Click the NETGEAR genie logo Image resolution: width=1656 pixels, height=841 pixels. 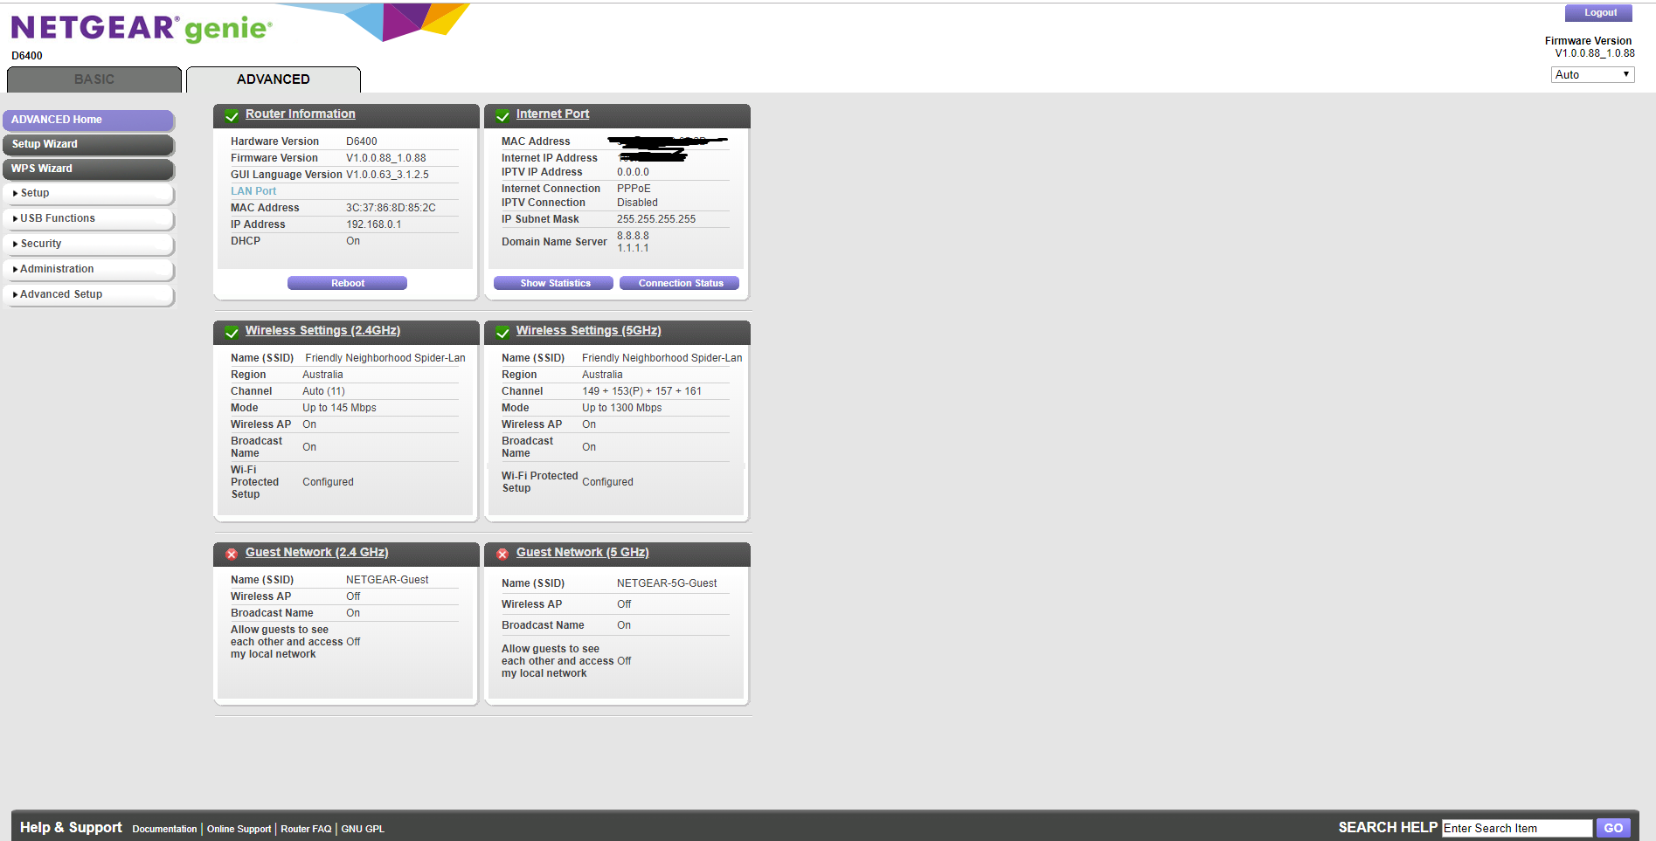(x=142, y=28)
